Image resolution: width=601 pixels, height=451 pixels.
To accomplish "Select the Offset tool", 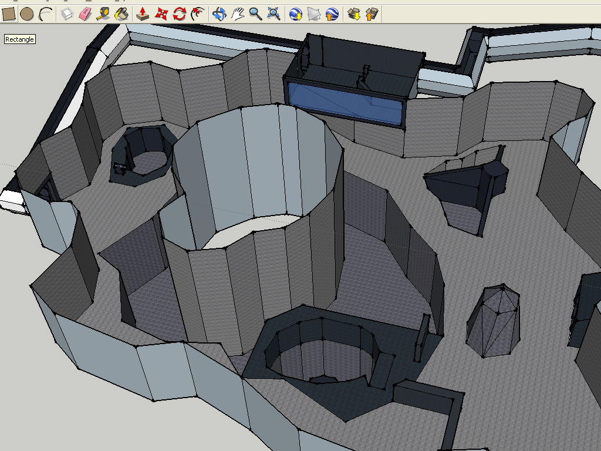I will pos(198,14).
